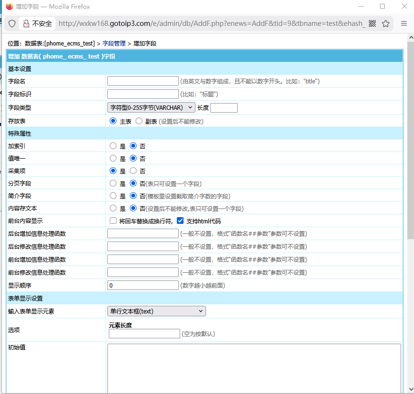Click 前台增加信息处理函数 input field
Screen dimensions: 414x394
click(143, 259)
